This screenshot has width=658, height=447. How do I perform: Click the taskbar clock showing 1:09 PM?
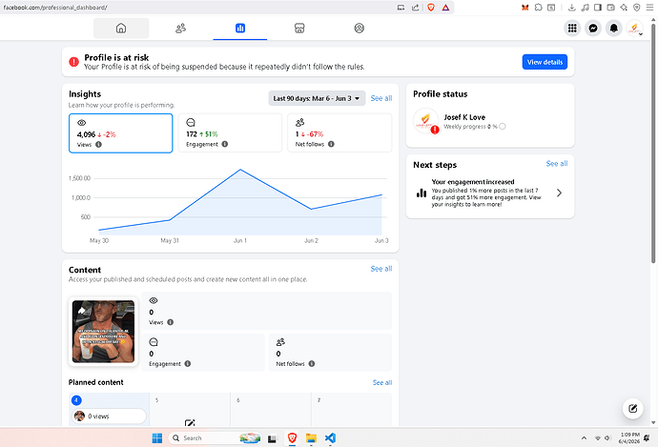pyautogui.click(x=629, y=437)
